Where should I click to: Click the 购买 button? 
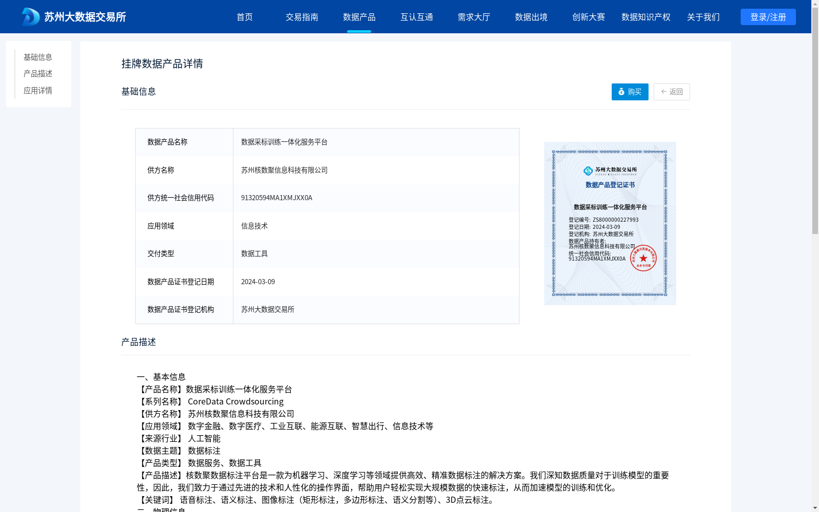(630, 92)
